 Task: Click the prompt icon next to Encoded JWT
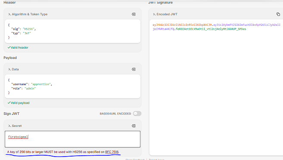[x=154, y=14]
